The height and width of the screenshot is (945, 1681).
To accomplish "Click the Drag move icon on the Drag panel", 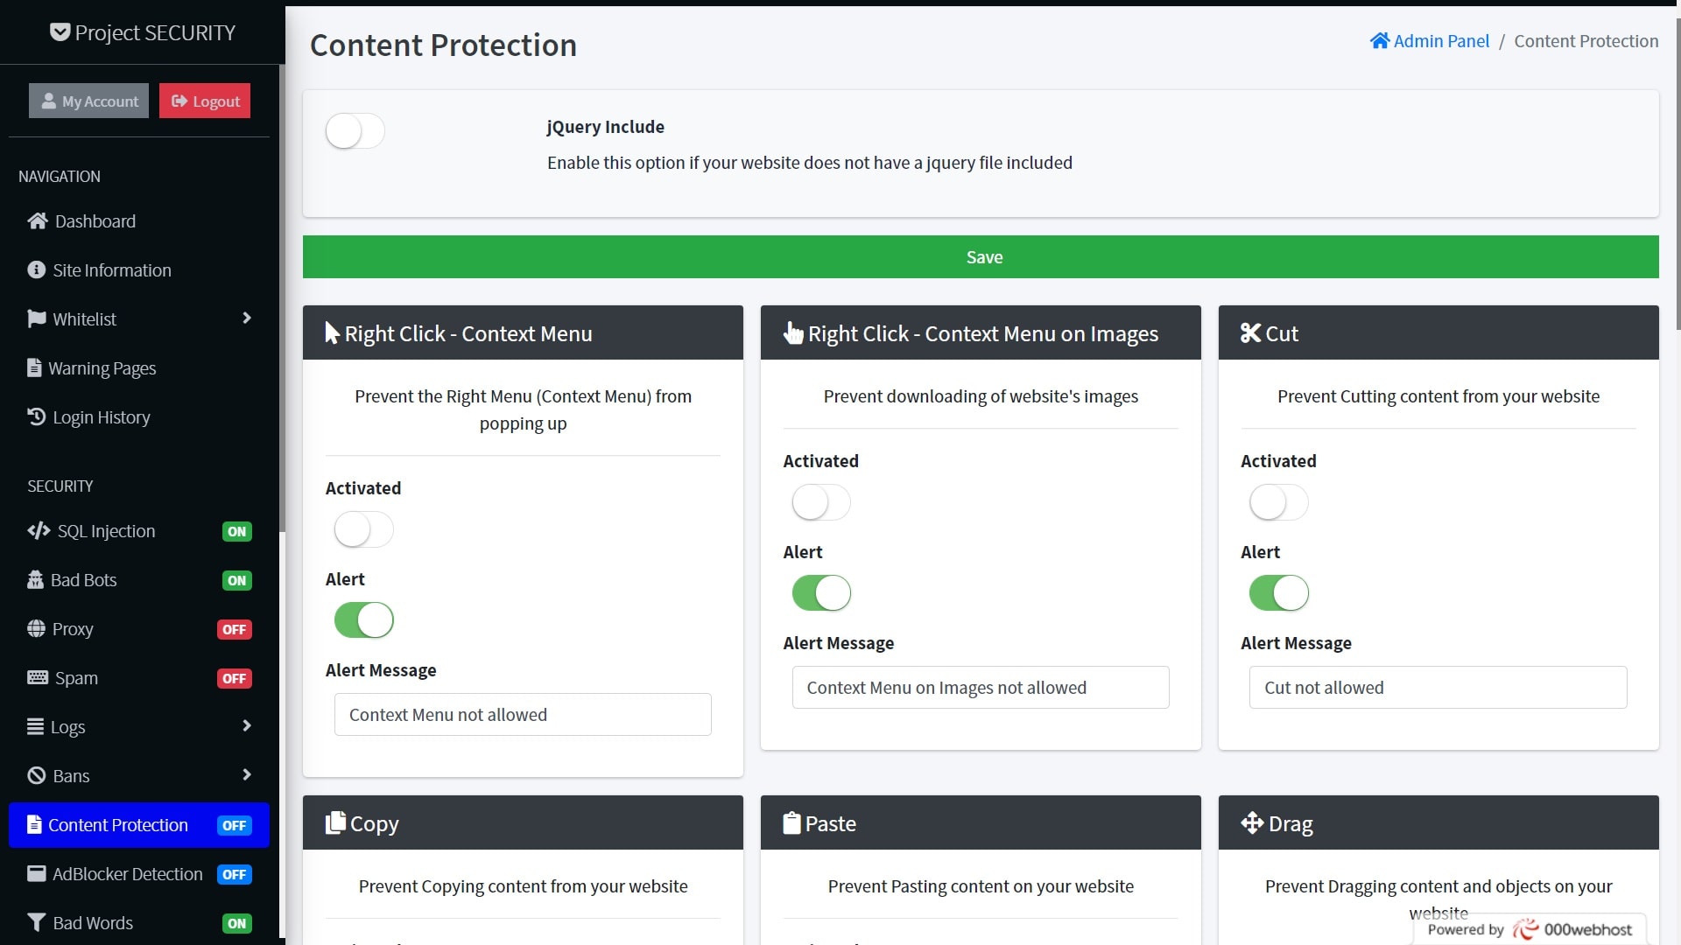I will pos(1251,822).
